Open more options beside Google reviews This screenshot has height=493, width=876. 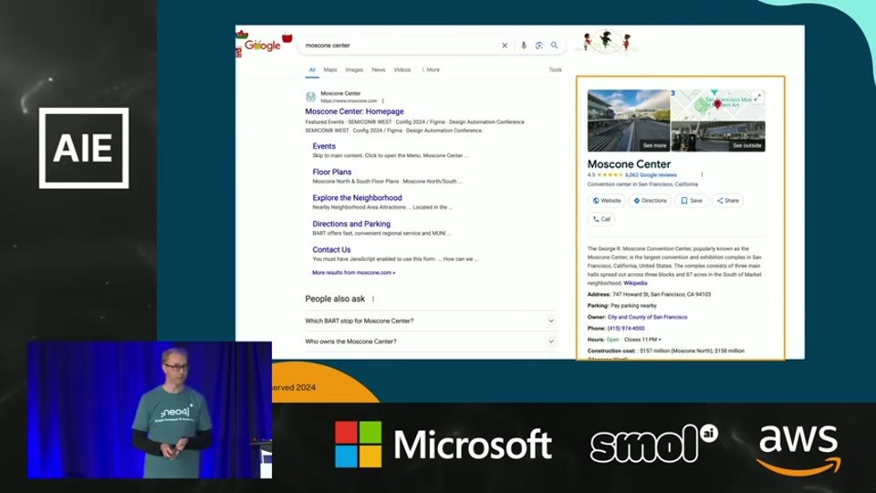point(702,174)
